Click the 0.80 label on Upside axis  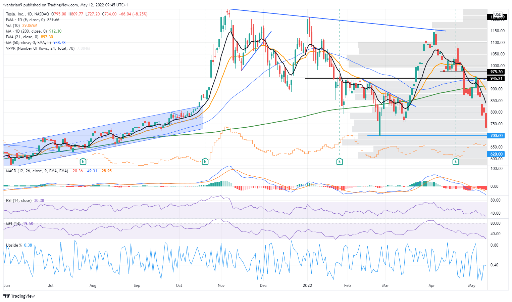pyautogui.click(x=495, y=245)
